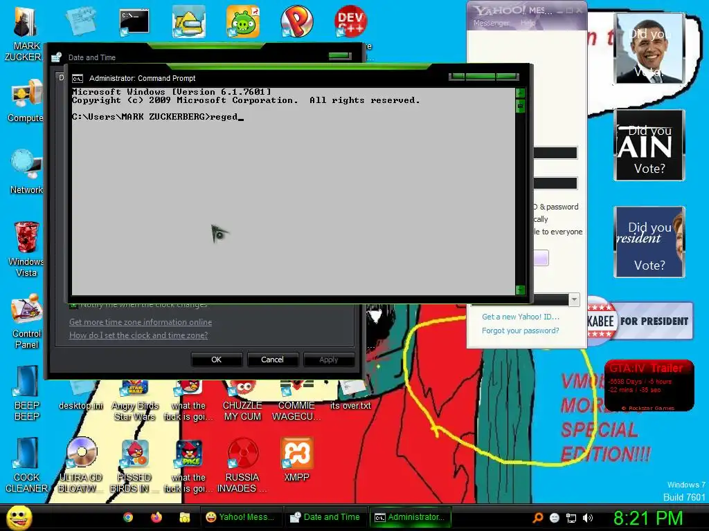
Task: Expand the Yahoo Messenger status dropdown arrow
Action: pyautogui.click(x=574, y=299)
